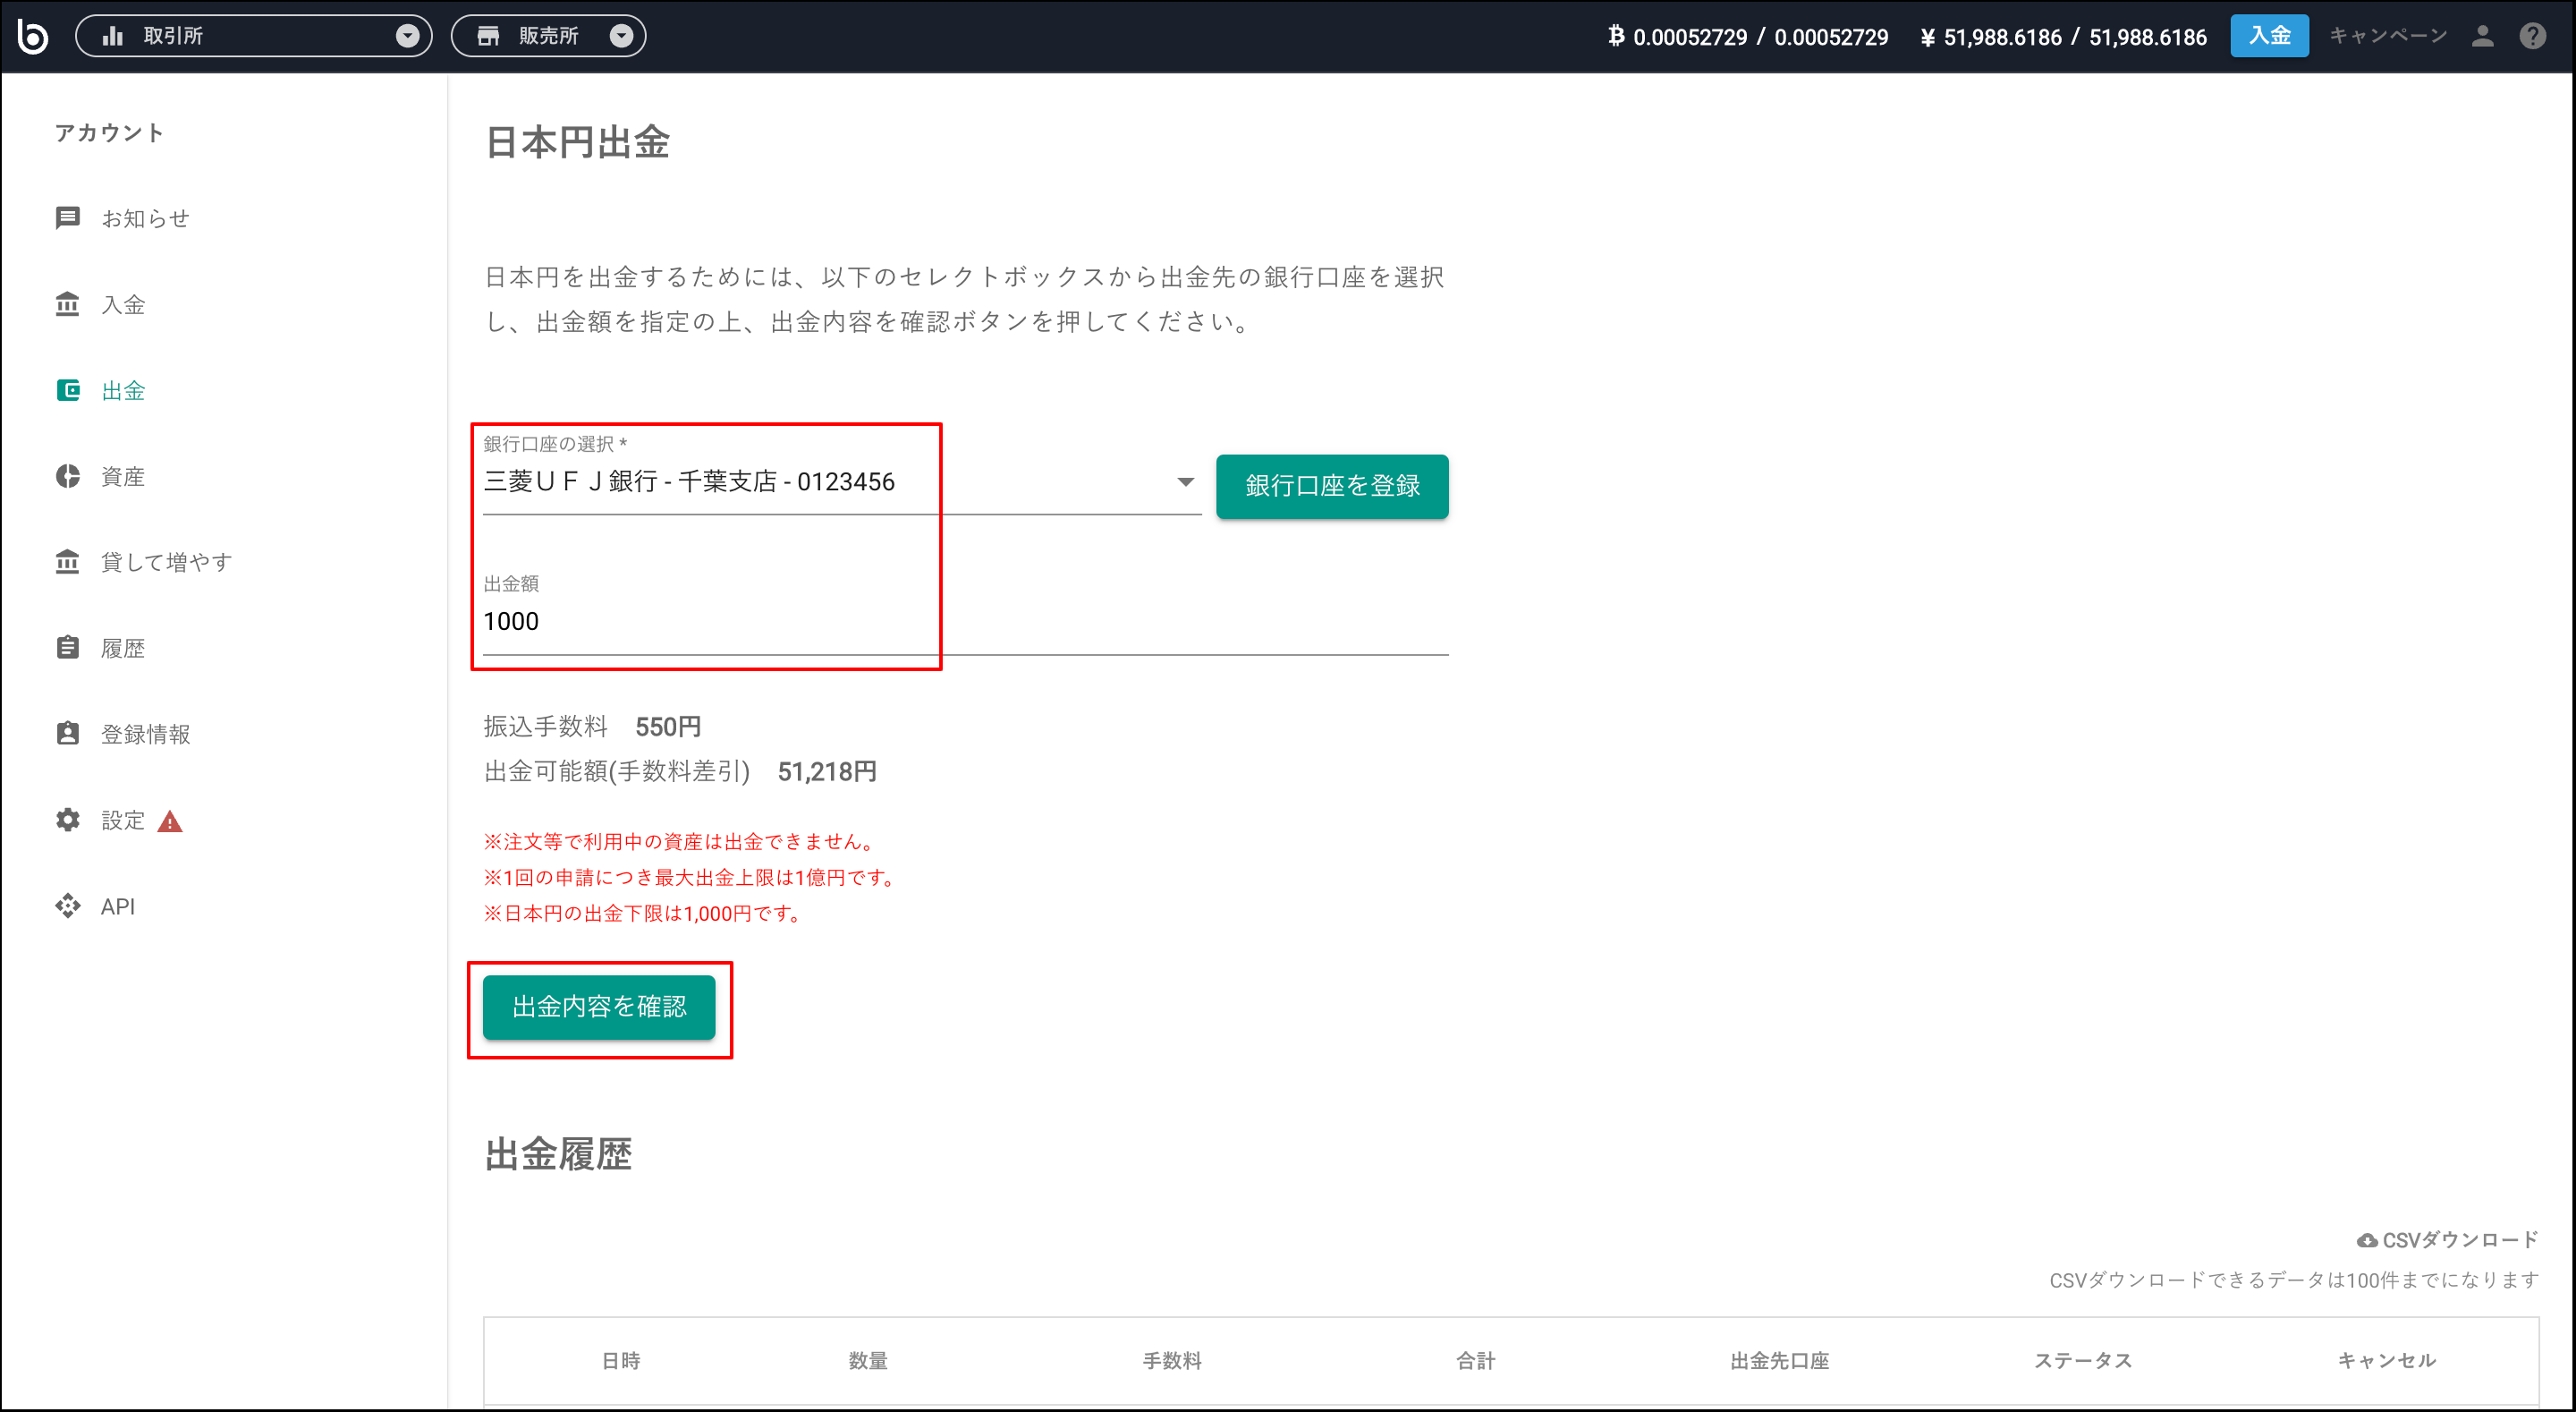Open the キャンペーン link
2576x1412 pixels.
(x=2388, y=36)
